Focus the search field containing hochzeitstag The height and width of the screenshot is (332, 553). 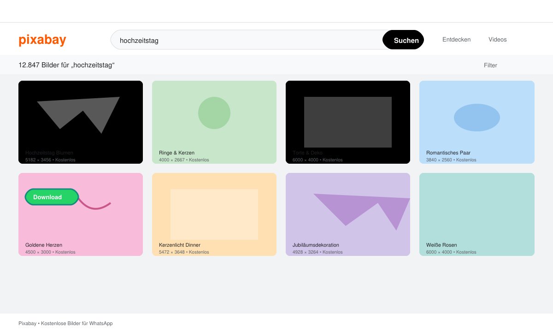point(247,40)
